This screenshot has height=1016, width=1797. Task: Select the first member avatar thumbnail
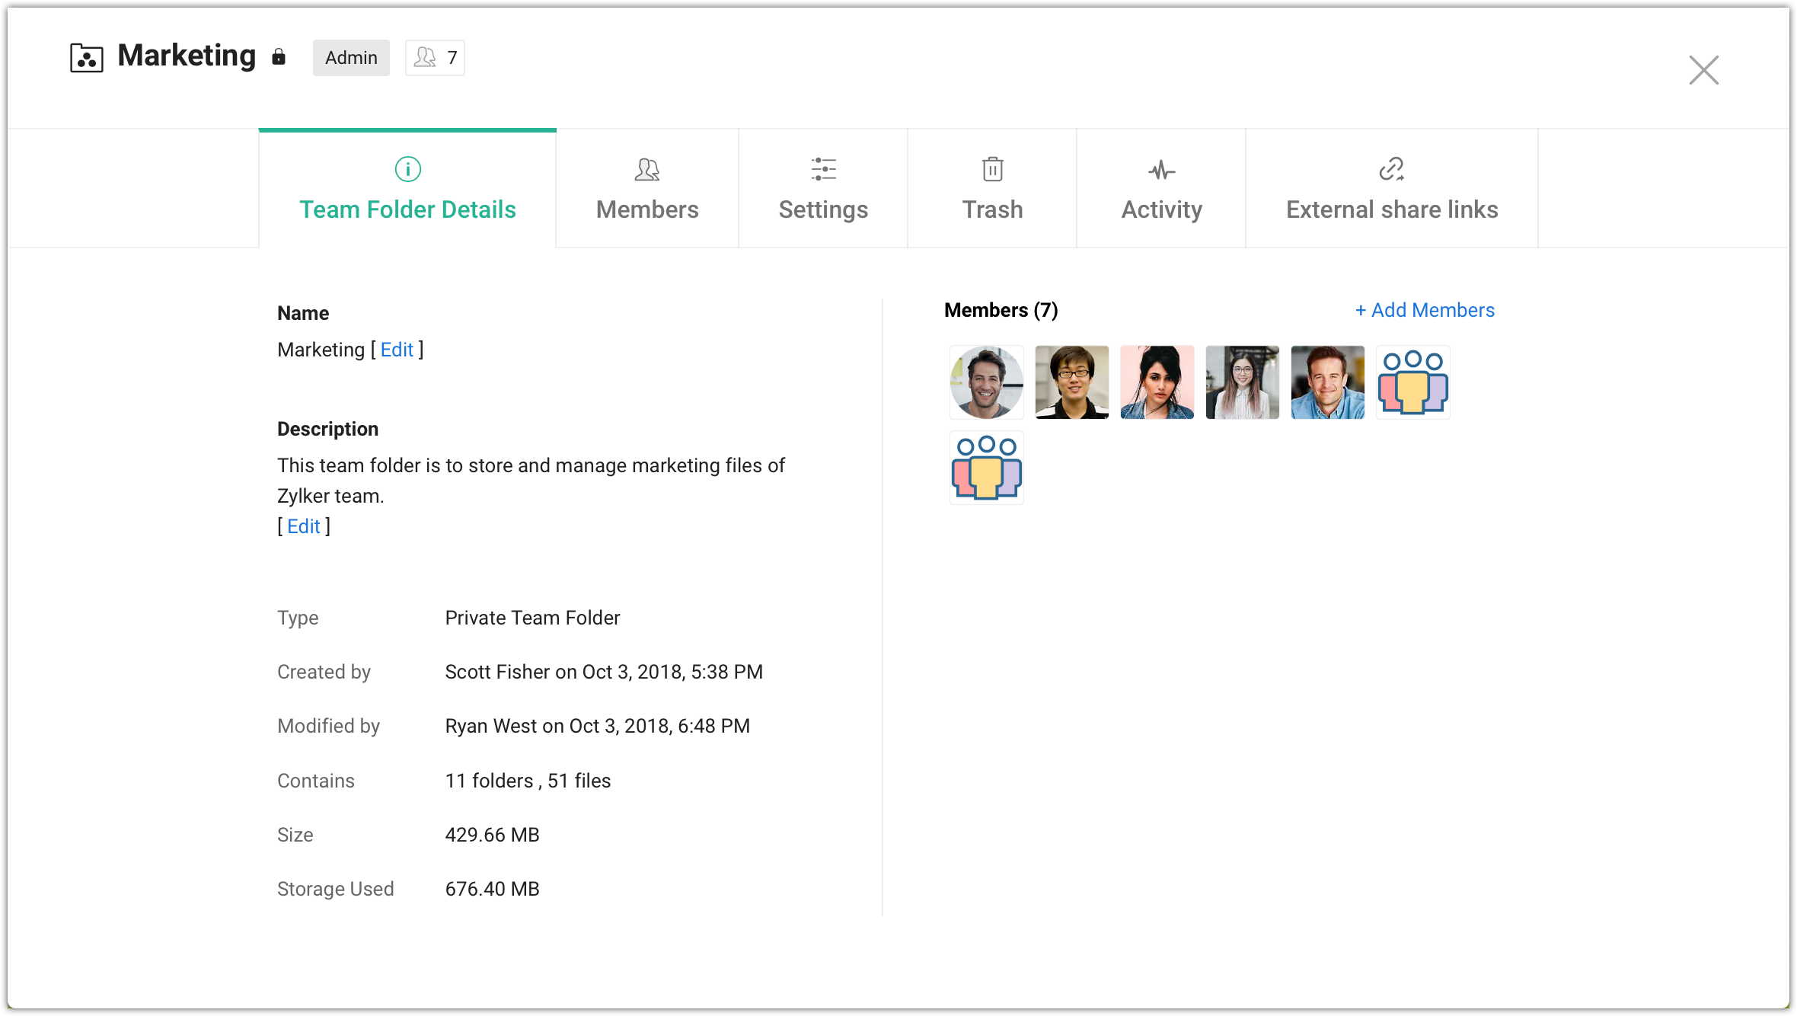tap(986, 382)
